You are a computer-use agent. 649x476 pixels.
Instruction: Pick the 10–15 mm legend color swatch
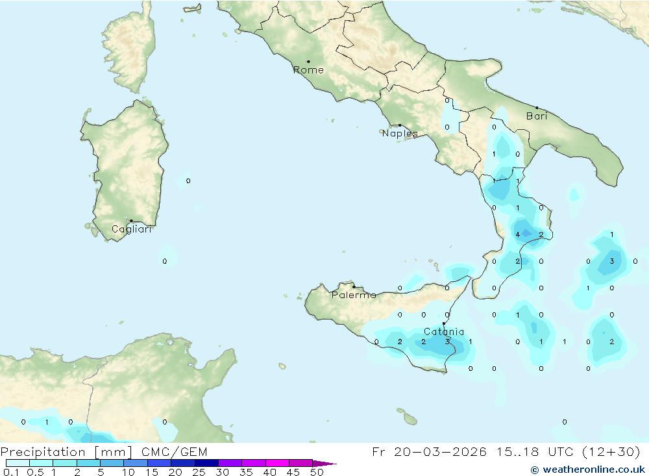(x=136, y=463)
